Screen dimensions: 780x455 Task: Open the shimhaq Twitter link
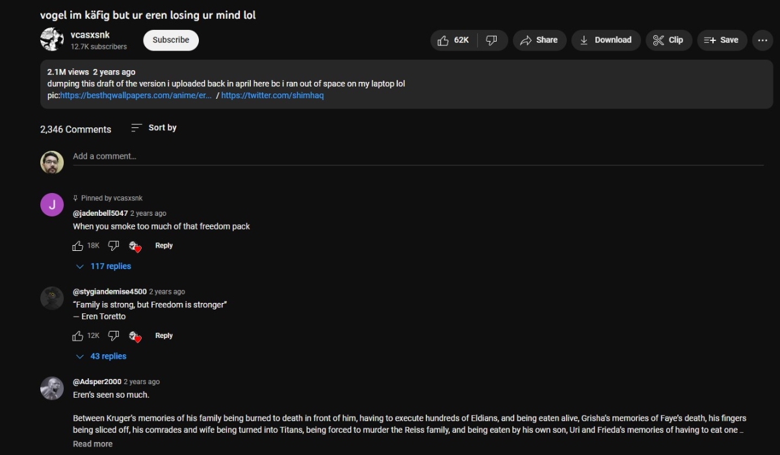click(272, 95)
